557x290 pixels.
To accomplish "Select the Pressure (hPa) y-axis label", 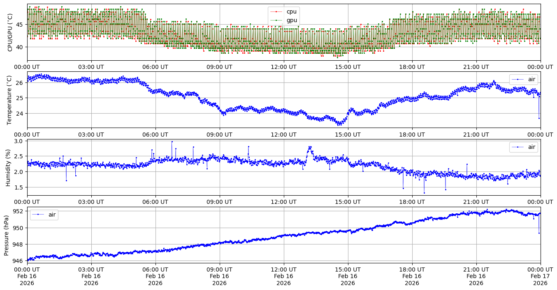I will click(x=7, y=235).
